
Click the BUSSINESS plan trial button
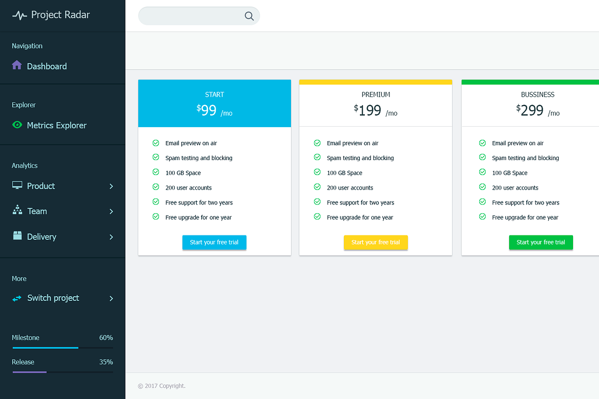coord(541,242)
